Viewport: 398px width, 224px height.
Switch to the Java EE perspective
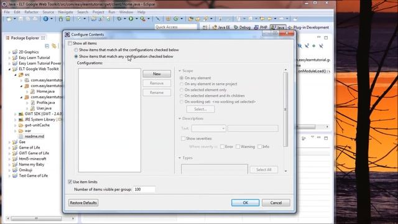click(x=221, y=27)
